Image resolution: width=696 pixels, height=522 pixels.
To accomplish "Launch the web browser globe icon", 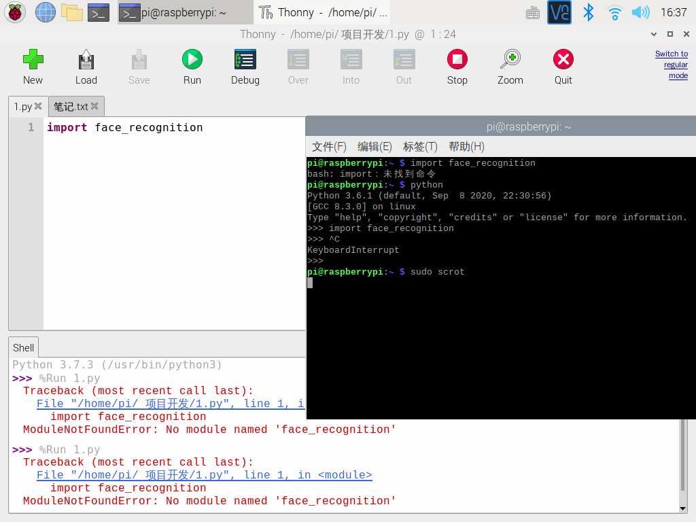I will click(x=46, y=12).
